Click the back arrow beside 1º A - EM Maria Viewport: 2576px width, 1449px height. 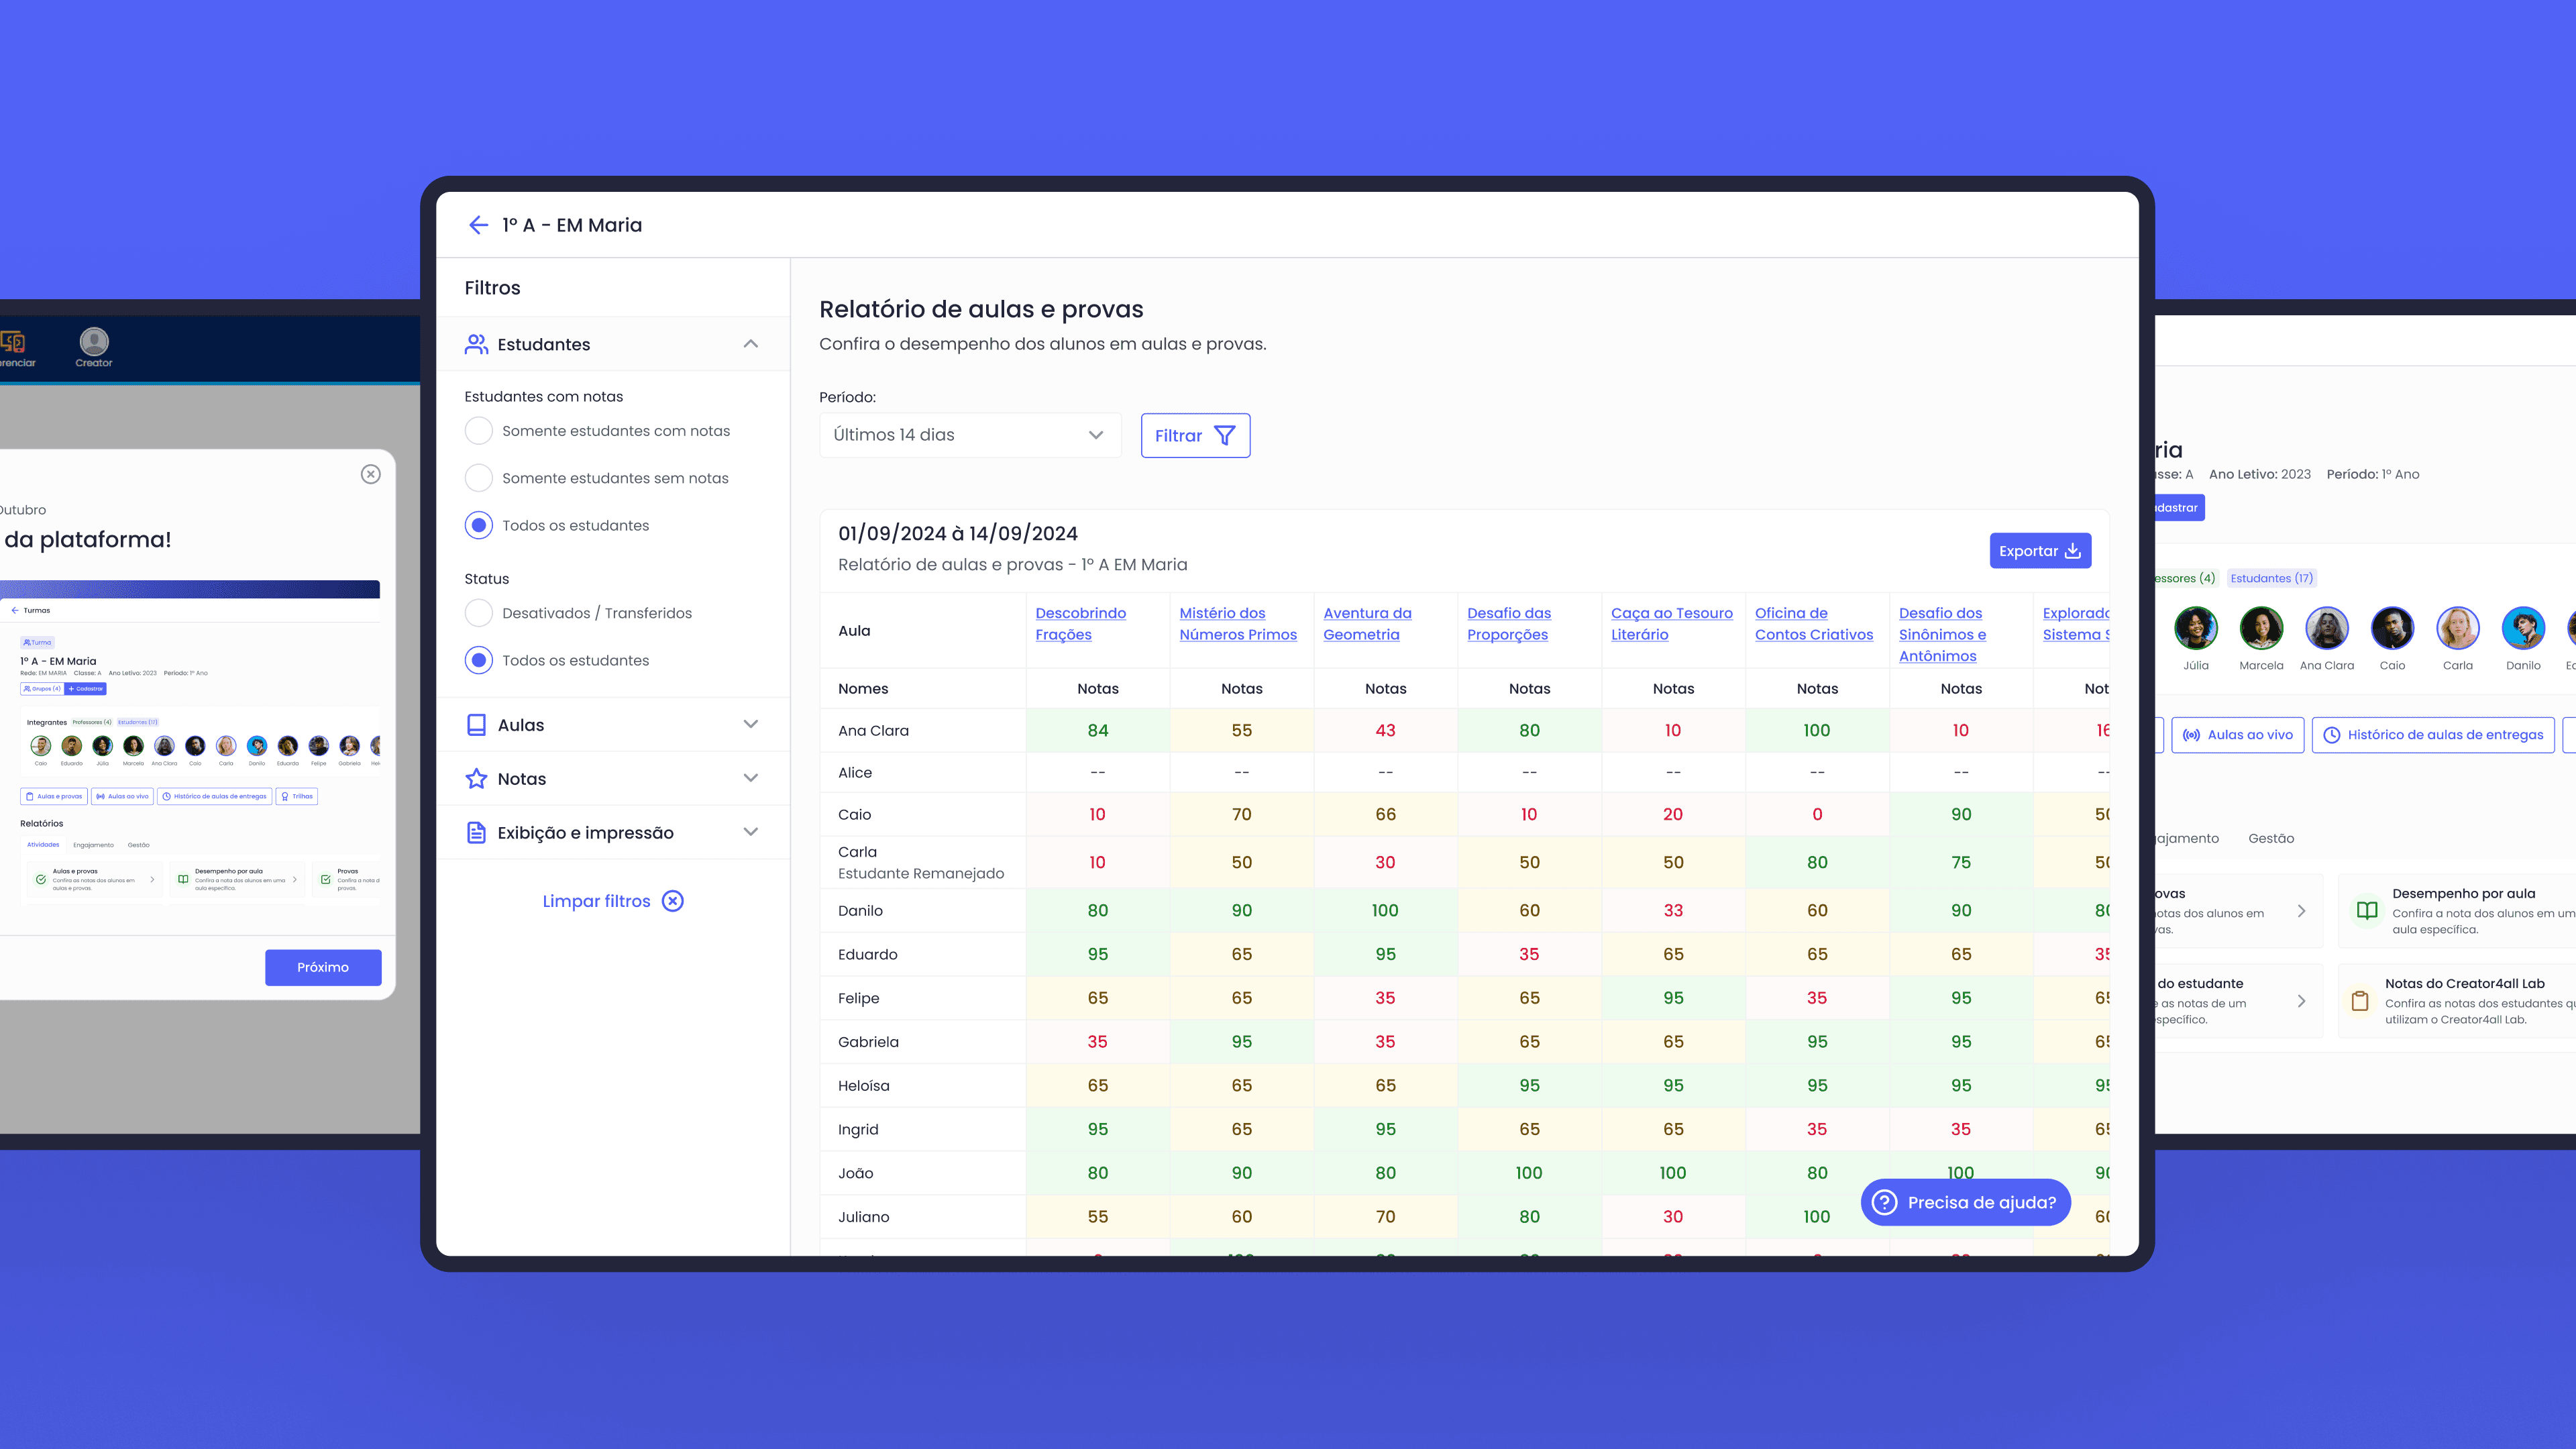click(478, 225)
